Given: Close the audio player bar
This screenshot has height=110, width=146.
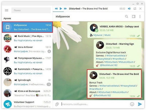Looking at the screenshot, I should 140,9.
